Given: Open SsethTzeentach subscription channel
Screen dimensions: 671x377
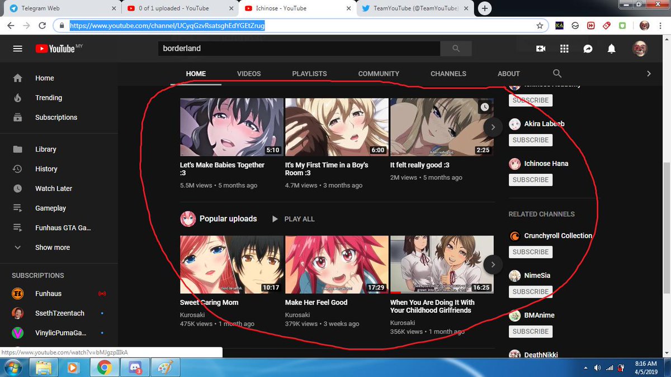Looking at the screenshot, I should coord(59,313).
